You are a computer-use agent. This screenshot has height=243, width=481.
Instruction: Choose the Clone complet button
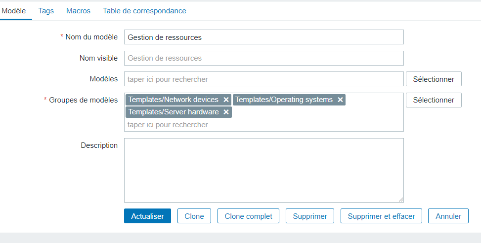[248, 216]
